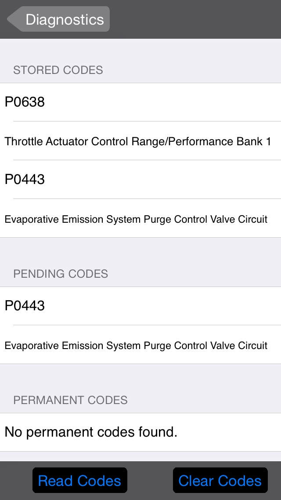Viewport: 281px width, 500px height.
Task: Tap the Evaporative Emission description under Stored Codes
Action: coord(136,219)
